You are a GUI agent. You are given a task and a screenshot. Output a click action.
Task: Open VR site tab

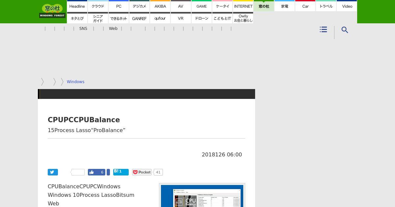click(181, 18)
